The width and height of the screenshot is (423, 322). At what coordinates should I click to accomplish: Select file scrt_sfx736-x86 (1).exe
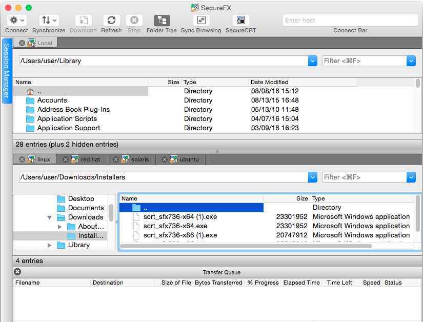[180, 235]
